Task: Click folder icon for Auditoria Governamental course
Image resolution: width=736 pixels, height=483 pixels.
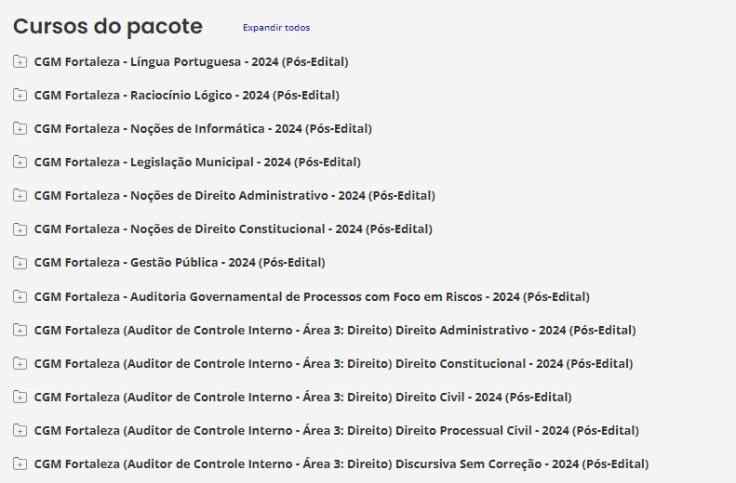Action: coord(20,297)
